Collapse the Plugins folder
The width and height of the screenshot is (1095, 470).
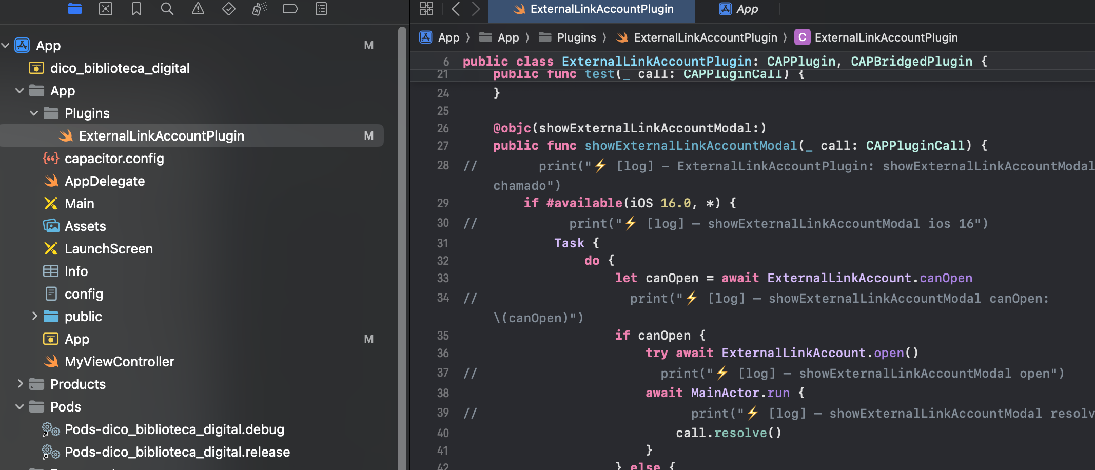click(x=34, y=113)
